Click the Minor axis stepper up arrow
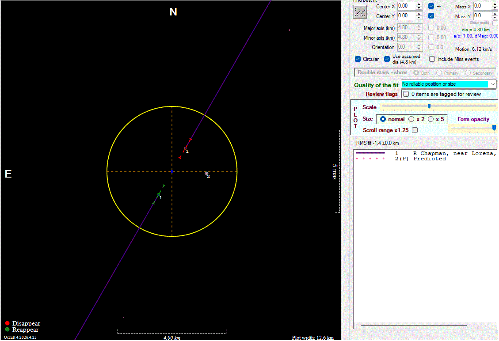The image size is (499, 341). (x=419, y=35)
